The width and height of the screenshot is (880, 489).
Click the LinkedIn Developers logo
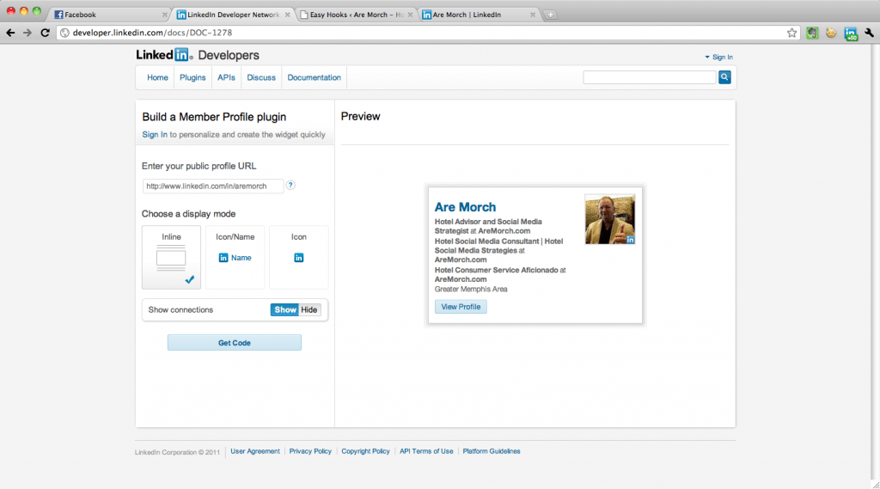pos(198,55)
